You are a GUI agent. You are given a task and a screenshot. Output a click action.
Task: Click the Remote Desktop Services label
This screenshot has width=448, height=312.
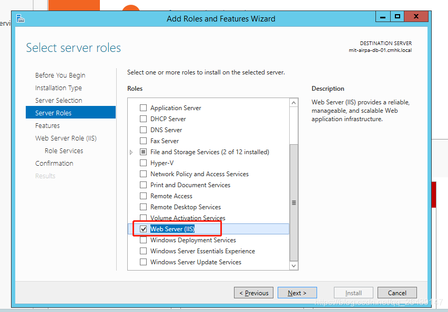pyautogui.click(x=186, y=207)
